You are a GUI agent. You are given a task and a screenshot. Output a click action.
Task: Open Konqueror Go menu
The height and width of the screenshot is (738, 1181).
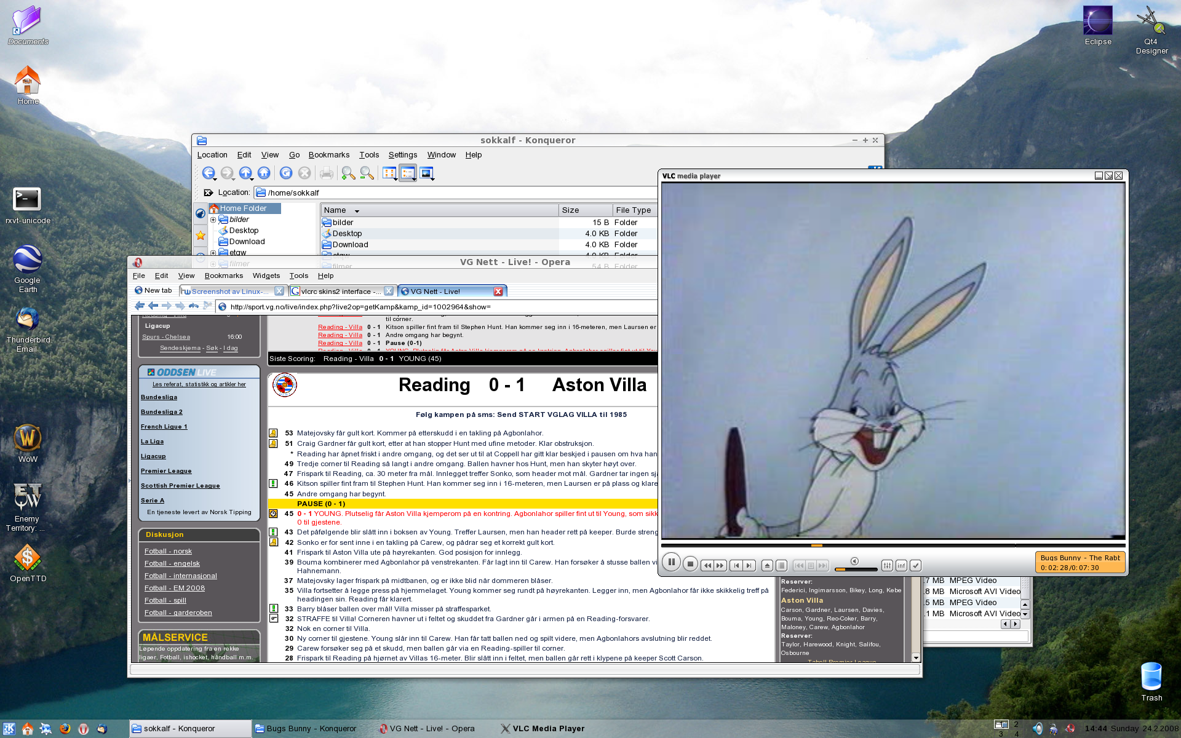(294, 155)
